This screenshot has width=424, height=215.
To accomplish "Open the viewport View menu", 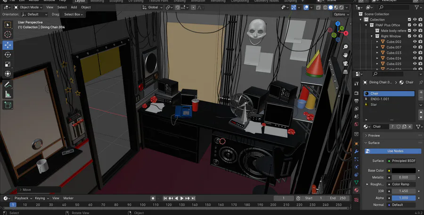I will 50,7.
